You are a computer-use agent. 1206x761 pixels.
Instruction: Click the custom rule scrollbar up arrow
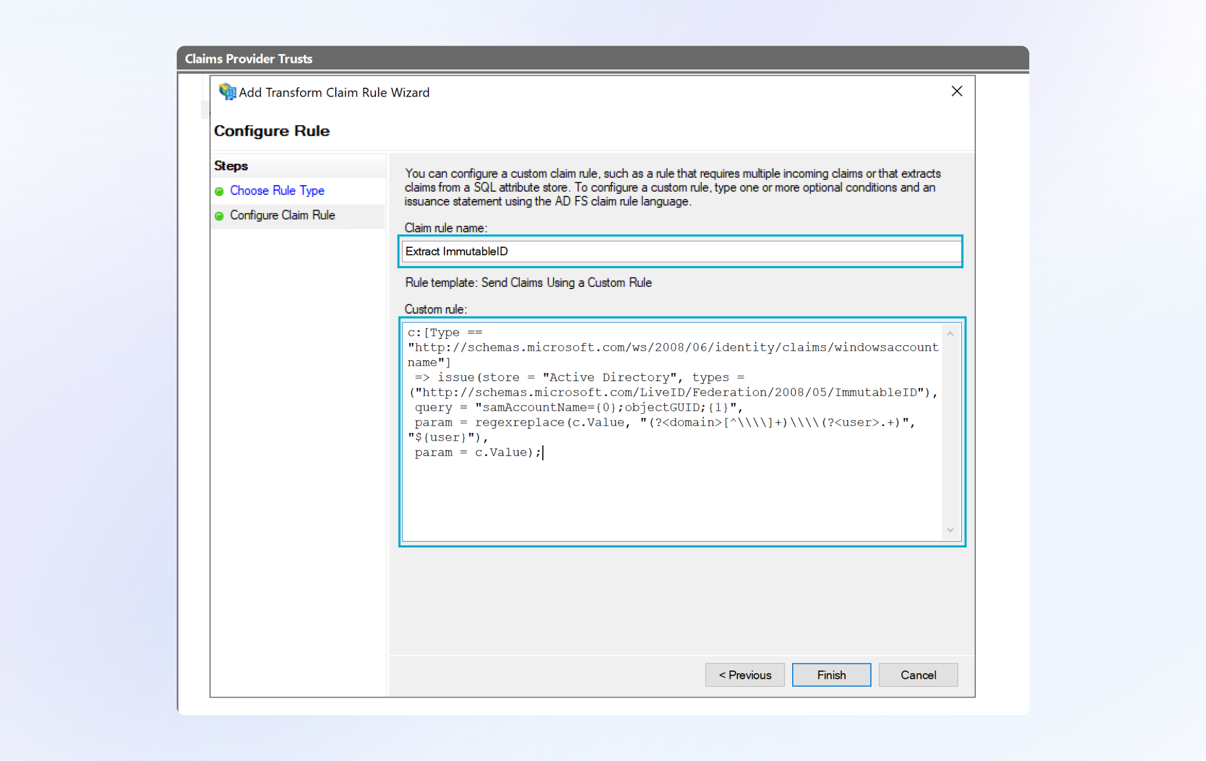click(950, 334)
